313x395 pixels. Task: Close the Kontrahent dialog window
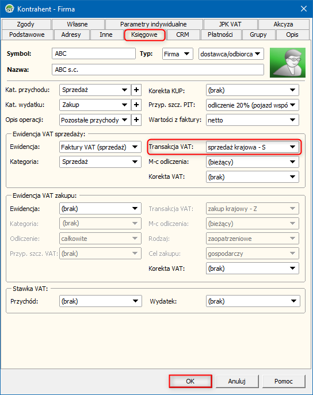click(x=303, y=9)
